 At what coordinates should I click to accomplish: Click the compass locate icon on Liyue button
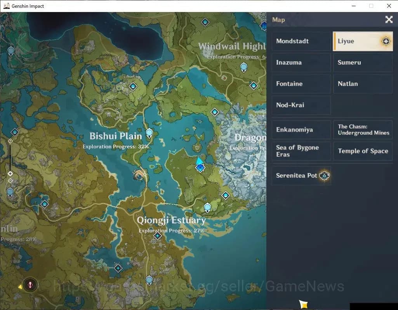tap(386, 41)
